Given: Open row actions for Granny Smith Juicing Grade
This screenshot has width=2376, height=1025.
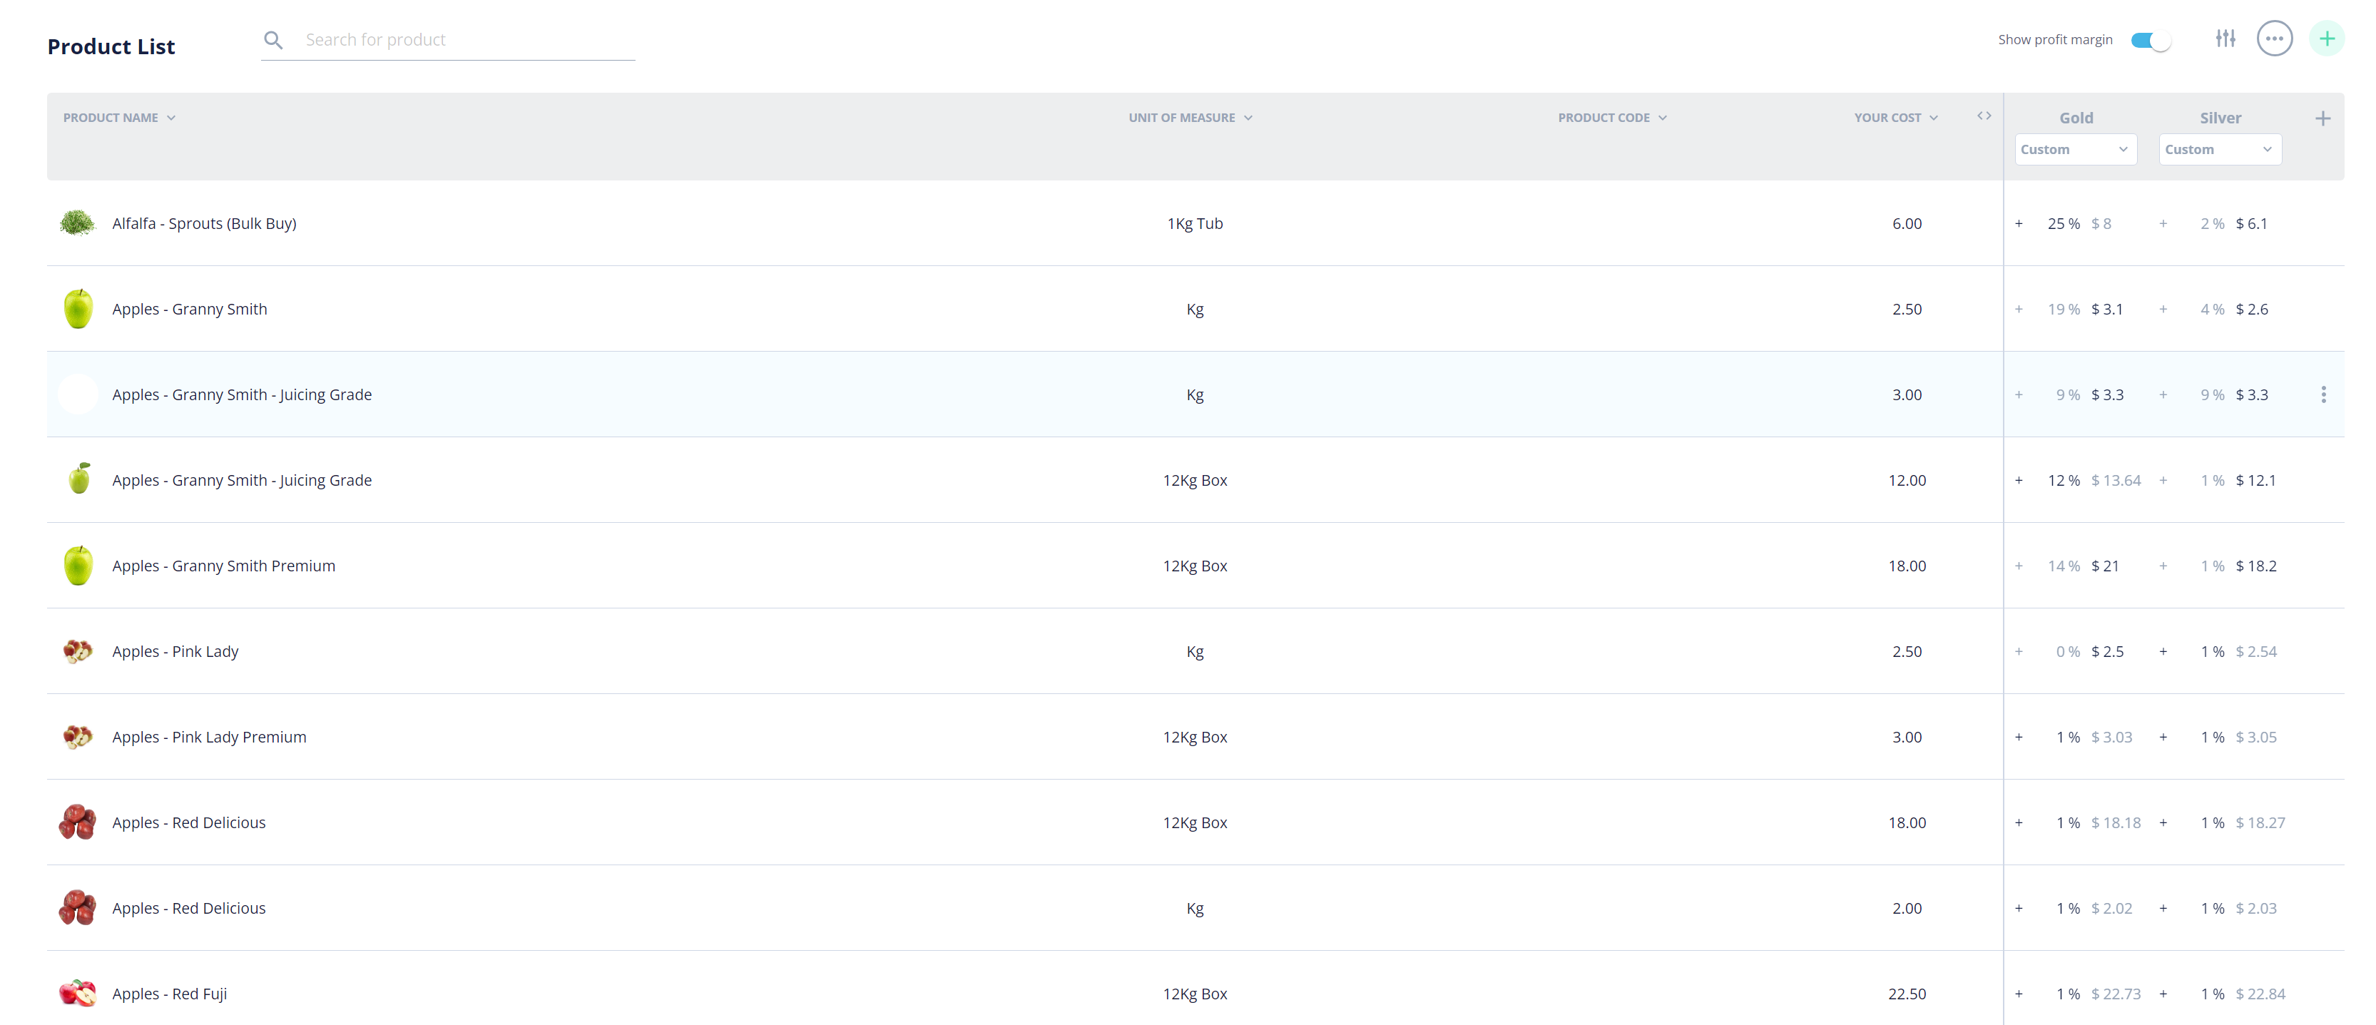Looking at the screenshot, I should [2325, 394].
